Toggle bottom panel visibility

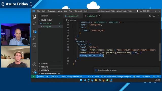(141, 11)
